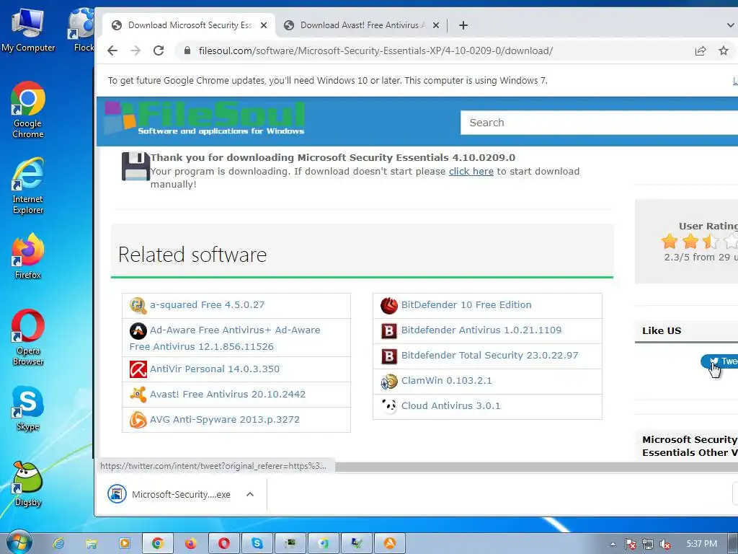Open Google Chrome desktop shortcut

[28, 110]
